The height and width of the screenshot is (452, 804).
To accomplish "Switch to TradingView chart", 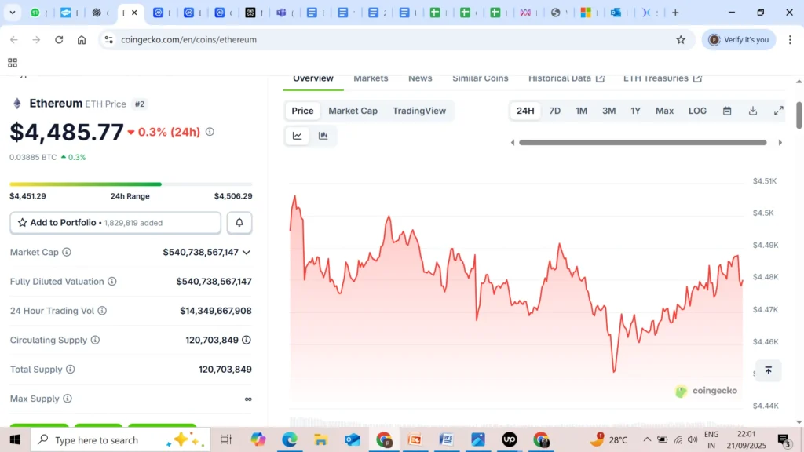I will pos(419,111).
